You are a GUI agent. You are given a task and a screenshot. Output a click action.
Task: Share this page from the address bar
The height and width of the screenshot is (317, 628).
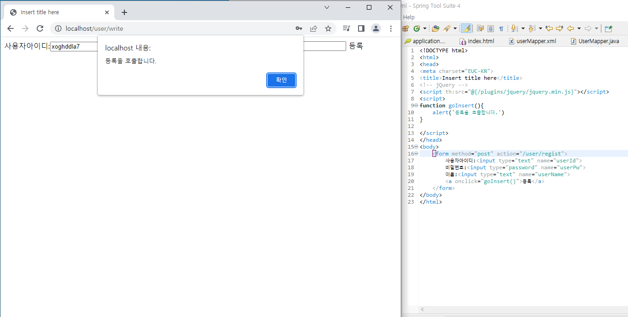tap(314, 28)
